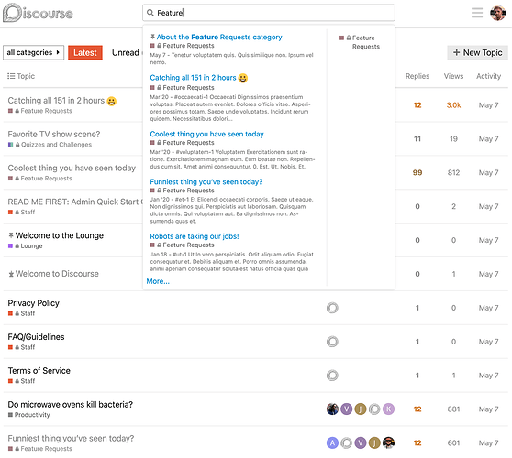Viewport: 512px width, 458px height.
Task: Click the search magnifier icon
Action: pos(150,13)
